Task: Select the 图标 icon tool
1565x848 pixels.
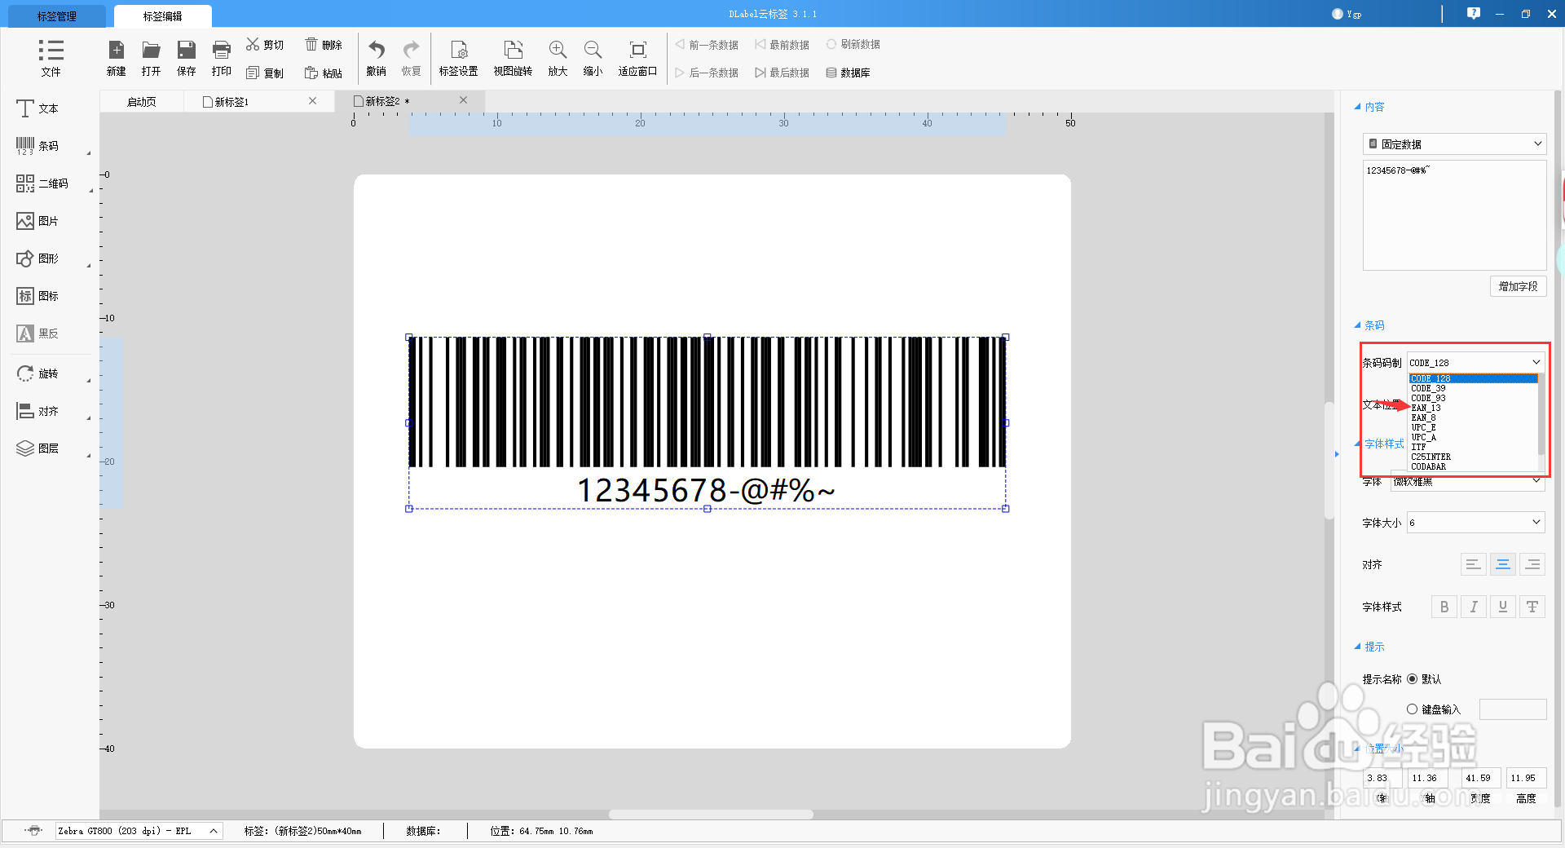Action: pos(37,296)
